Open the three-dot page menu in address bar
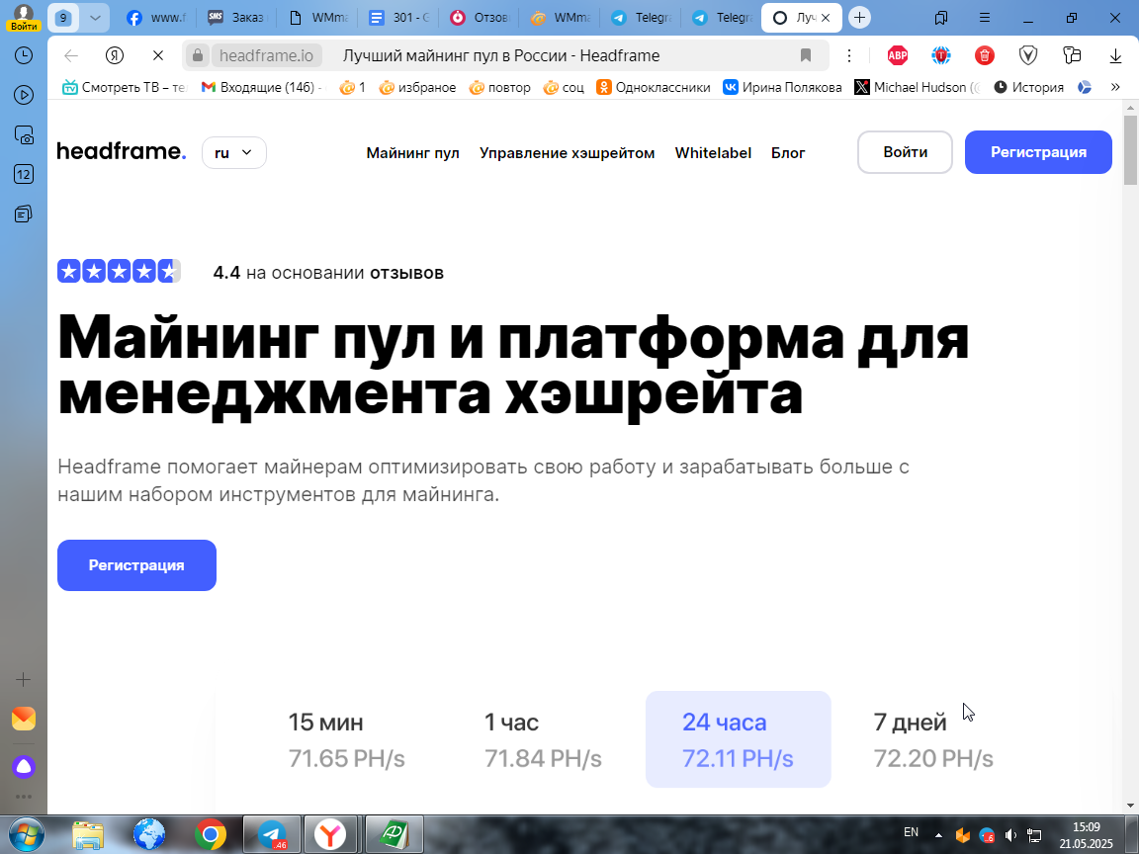The height and width of the screenshot is (854, 1139). 848,56
